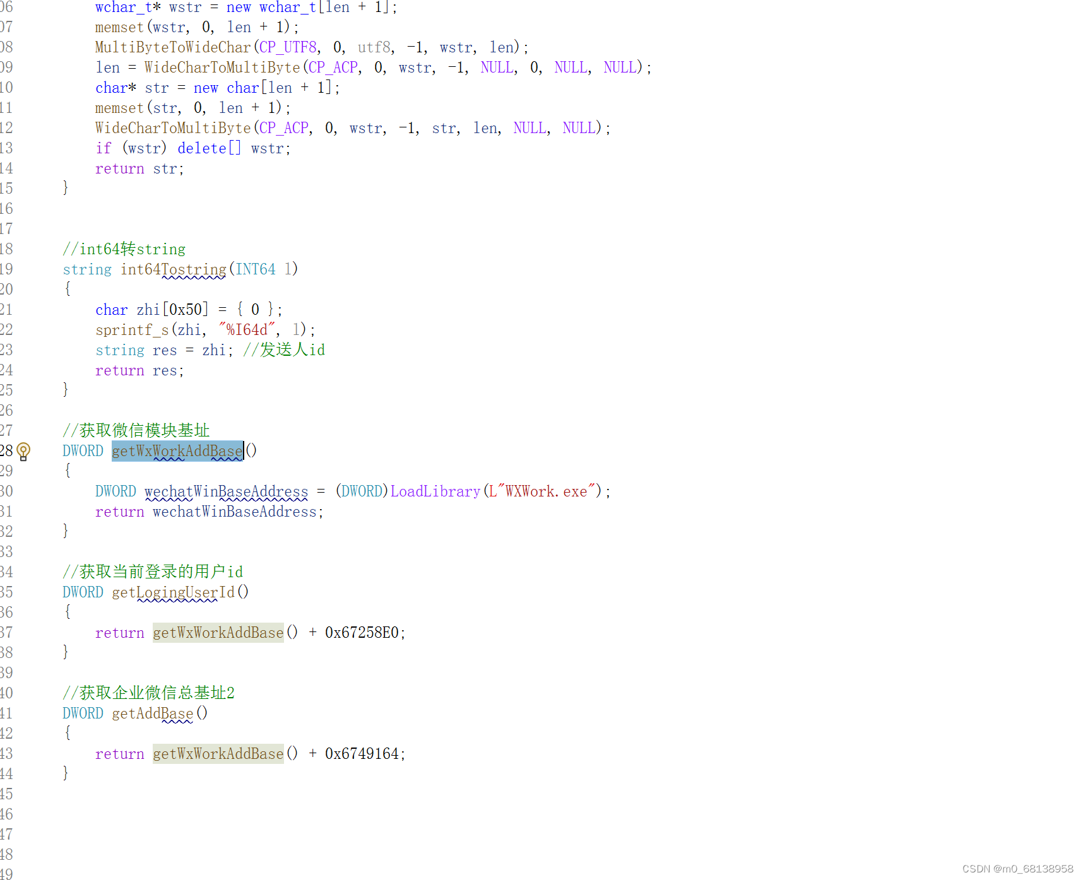Screen dimensions: 1083x880
Task: Click the "%I64d" format string
Action: [247, 330]
